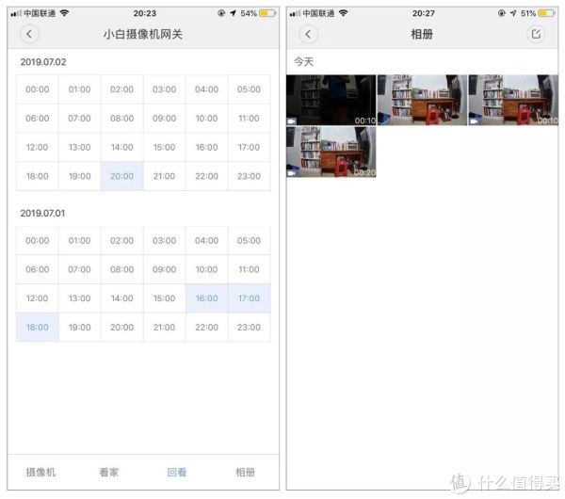Tap 05:00 slot under 2019.07.01

point(249,240)
